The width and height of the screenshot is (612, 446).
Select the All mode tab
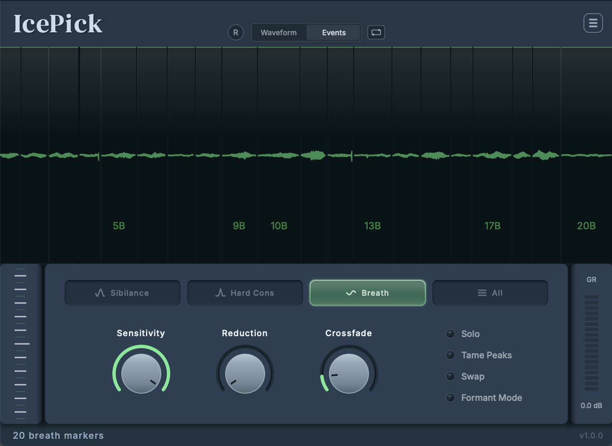[x=490, y=293]
